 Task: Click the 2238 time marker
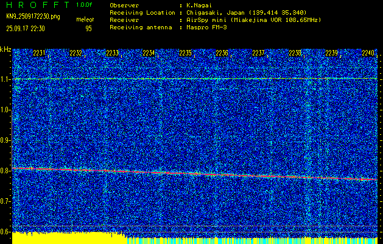tap(295, 53)
